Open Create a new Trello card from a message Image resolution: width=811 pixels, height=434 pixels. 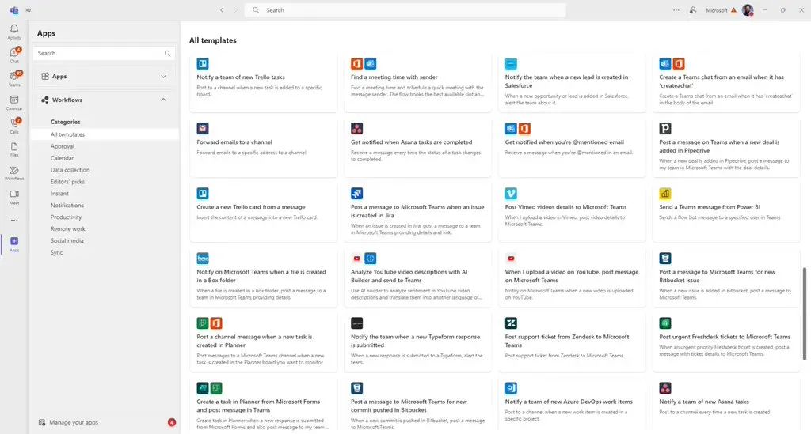click(x=263, y=212)
